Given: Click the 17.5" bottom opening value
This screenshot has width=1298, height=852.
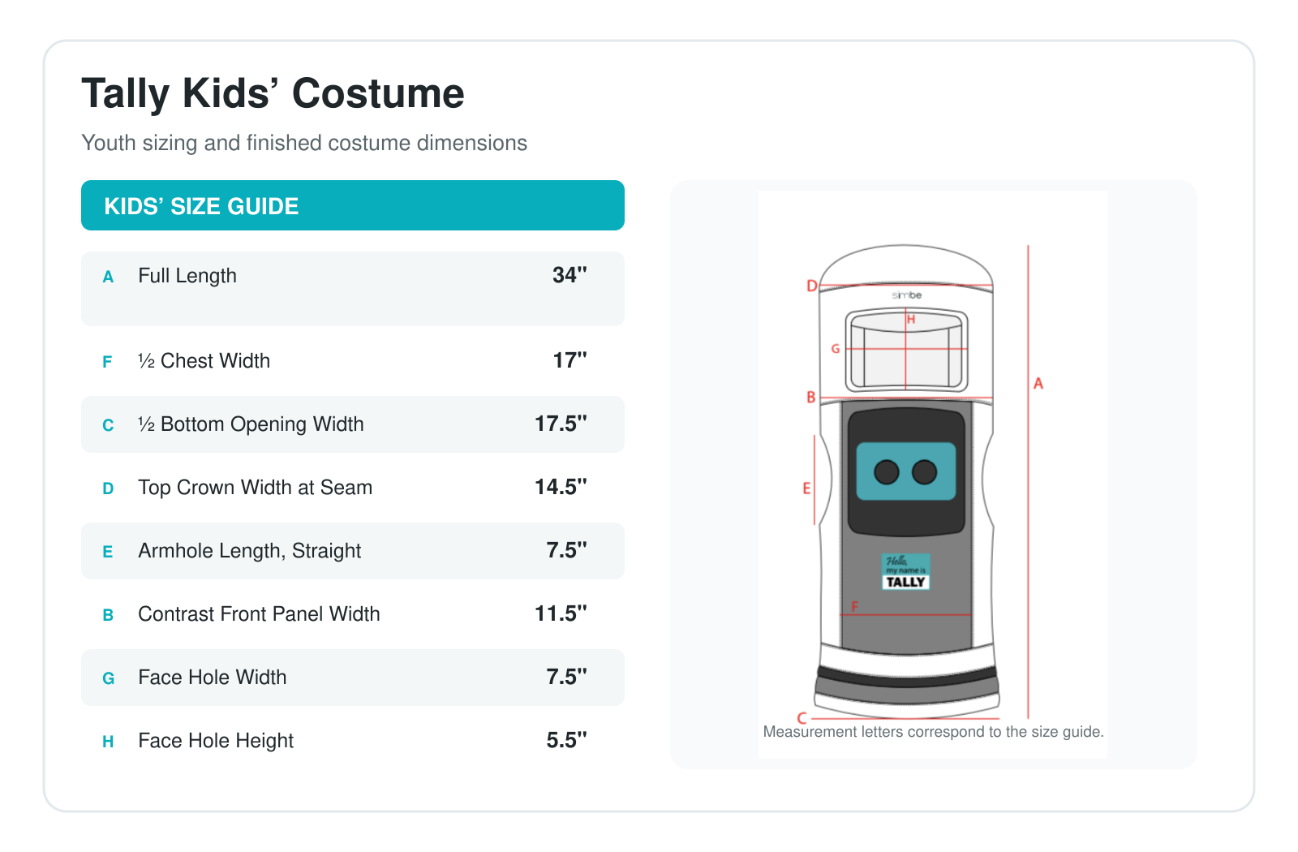Looking at the screenshot, I should click(561, 424).
